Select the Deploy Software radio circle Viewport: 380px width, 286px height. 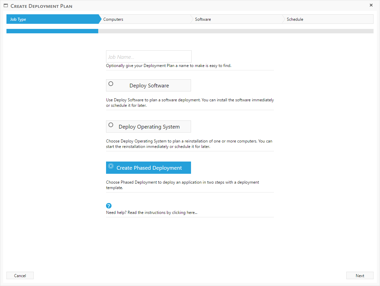(x=111, y=84)
